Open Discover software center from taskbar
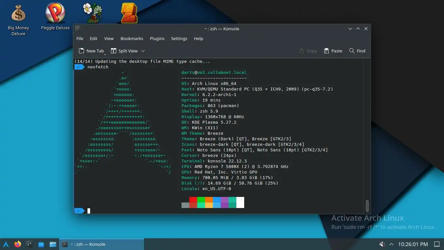The image size is (444, 250). click(x=41, y=244)
